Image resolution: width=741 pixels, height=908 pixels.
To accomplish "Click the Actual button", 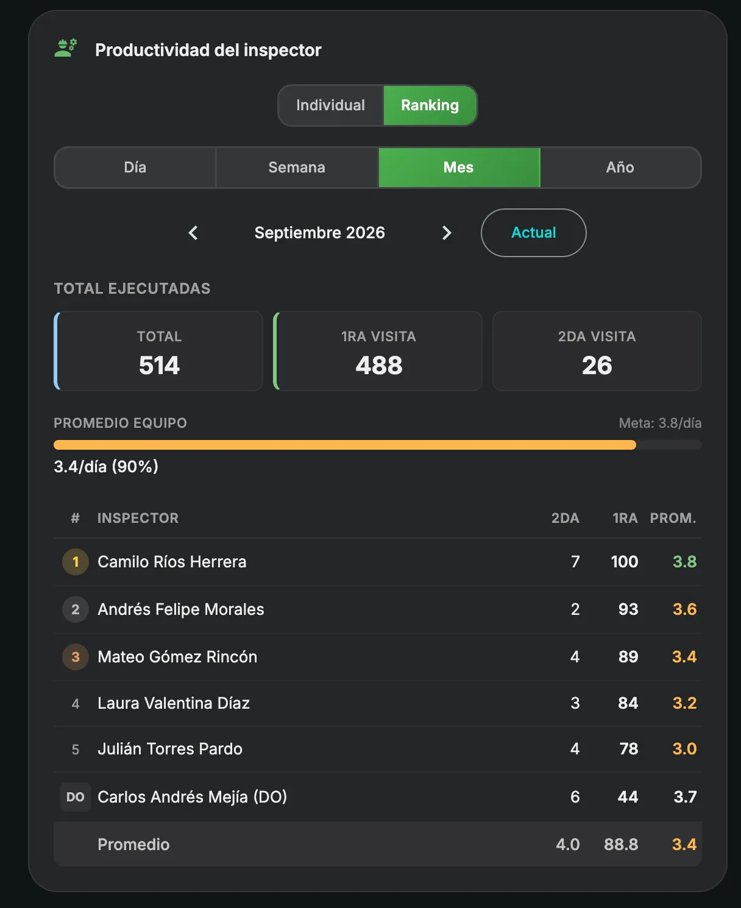I will tap(534, 233).
